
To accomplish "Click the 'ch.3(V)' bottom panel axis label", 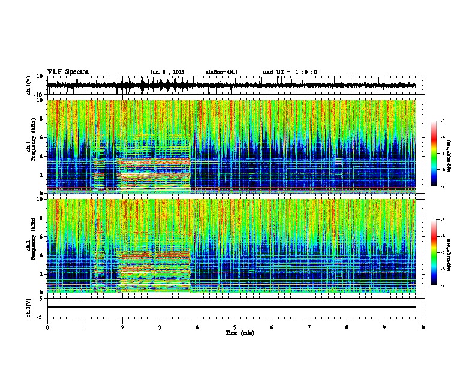I will [x=28, y=308].
